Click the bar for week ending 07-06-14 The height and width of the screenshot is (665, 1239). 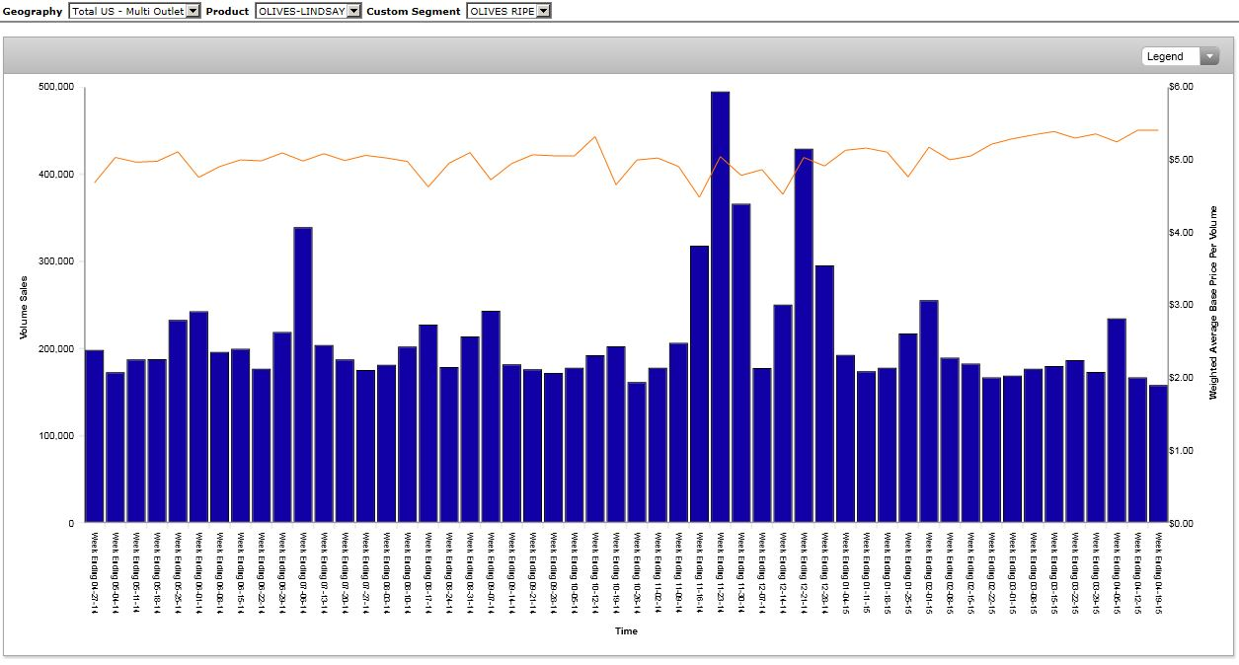click(303, 375)
